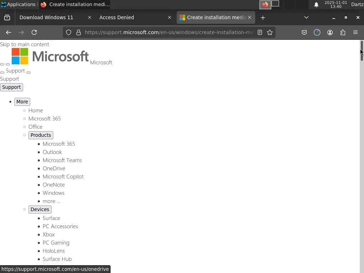Open the Microsoft Copilot link

click(x=63, y=177)
